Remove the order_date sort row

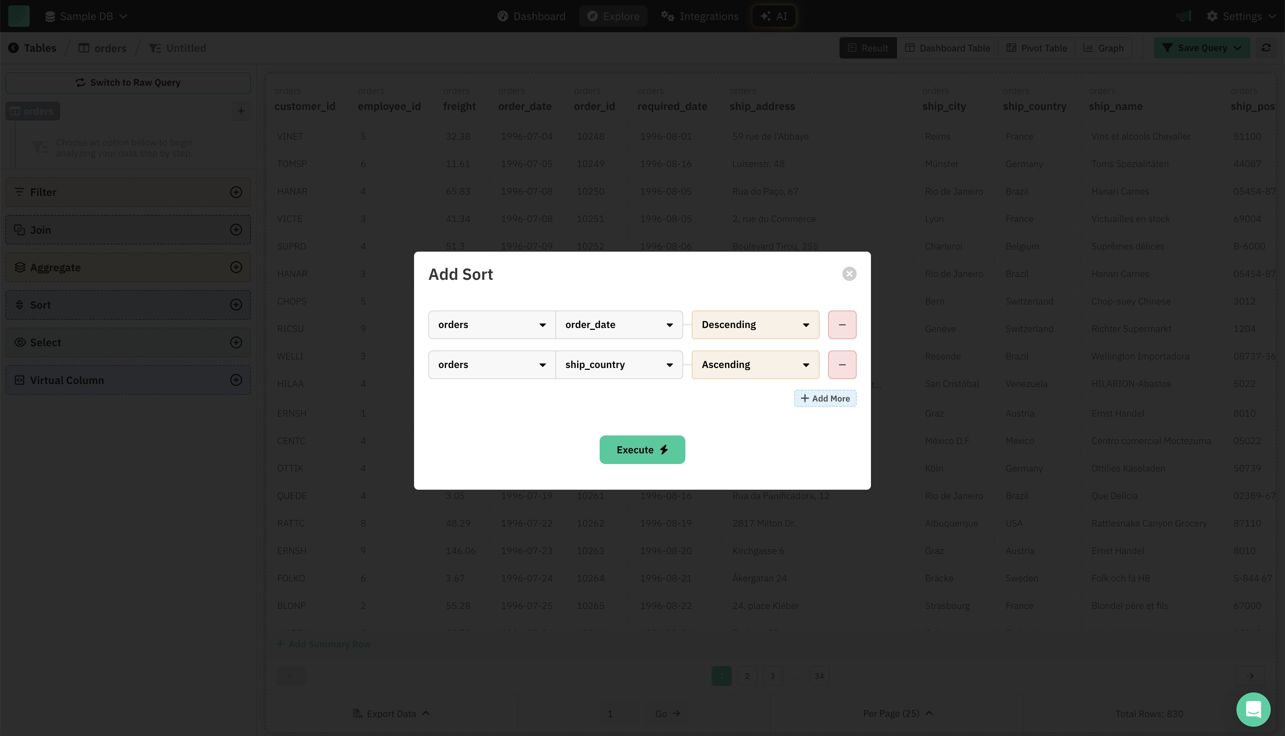(x=842, y=324)
